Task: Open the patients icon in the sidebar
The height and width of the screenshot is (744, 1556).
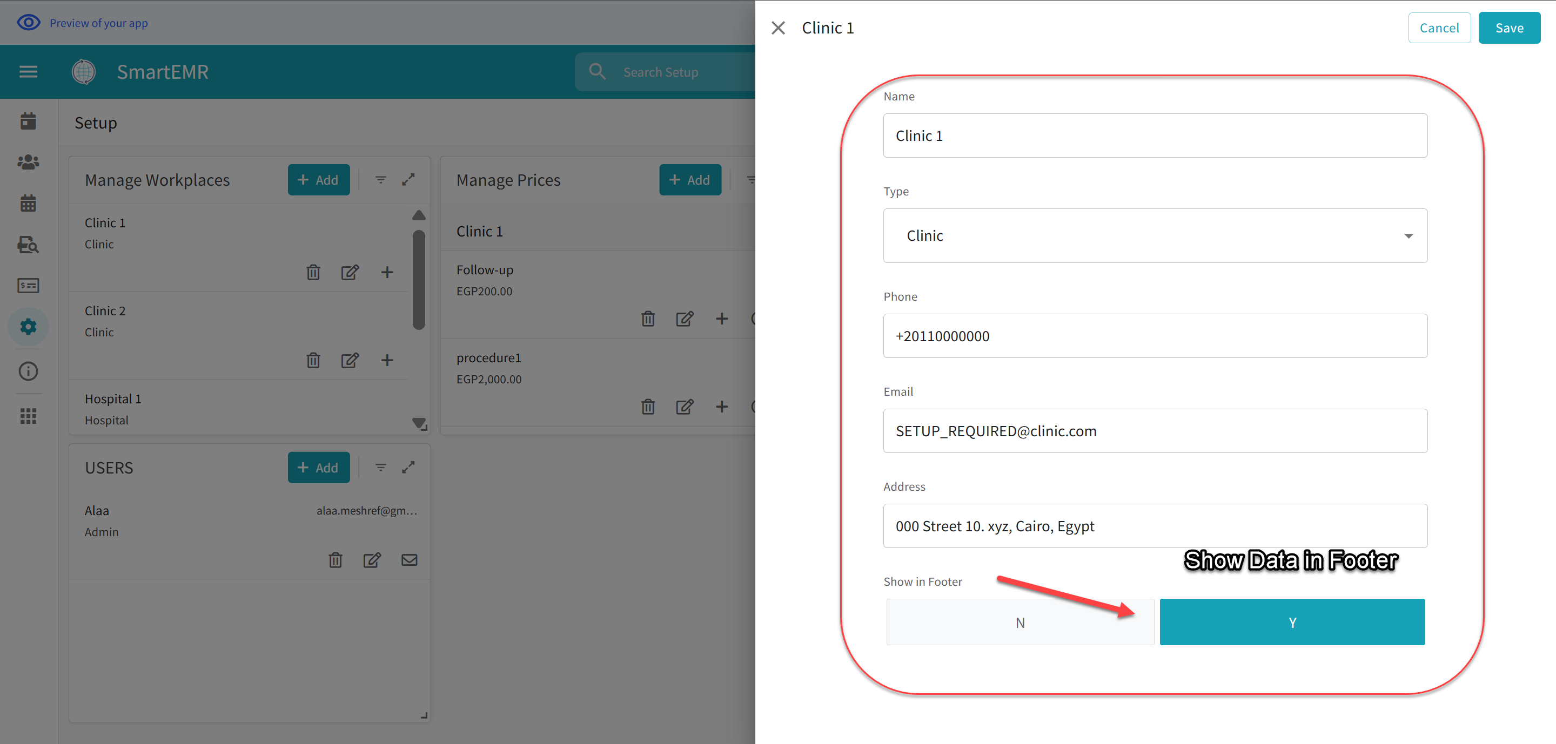Action: click(29, 161)
